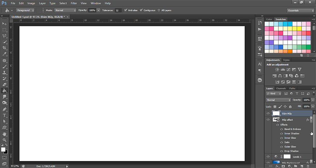Select the Sponge tool
The width and height of the screenshot is (316, 168).
pos(4,103)
